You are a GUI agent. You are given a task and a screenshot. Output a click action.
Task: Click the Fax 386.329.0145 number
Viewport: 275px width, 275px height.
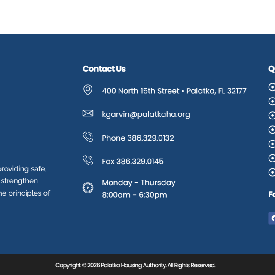133,162
